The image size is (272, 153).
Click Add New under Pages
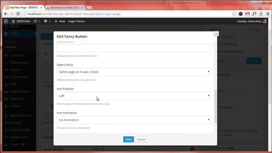click(x=11, y=47)
